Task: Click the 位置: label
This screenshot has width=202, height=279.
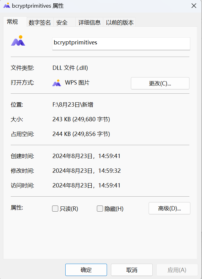Action: tap(17, 105)
